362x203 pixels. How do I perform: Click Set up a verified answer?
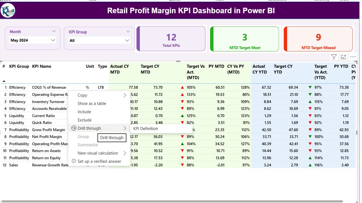(x=100, y=161)
